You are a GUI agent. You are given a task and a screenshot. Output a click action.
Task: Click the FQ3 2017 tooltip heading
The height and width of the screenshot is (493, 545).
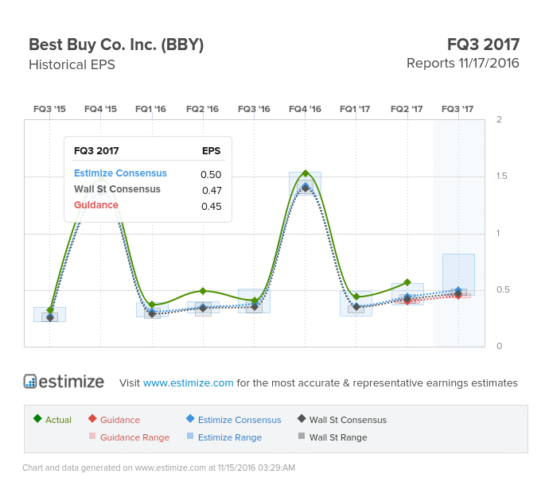(x=96, y=151)
